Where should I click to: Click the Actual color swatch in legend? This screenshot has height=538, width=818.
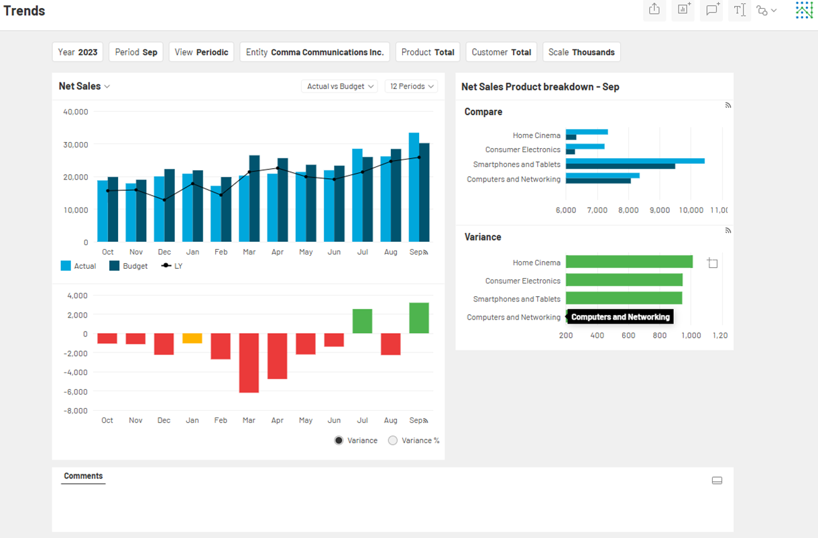tap(66, 266)
